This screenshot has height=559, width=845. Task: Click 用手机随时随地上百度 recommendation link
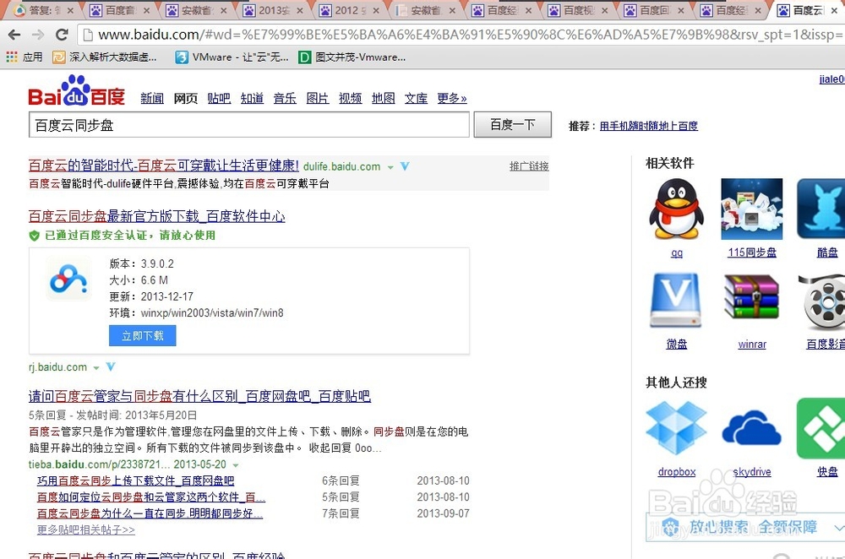pos(649,126)
